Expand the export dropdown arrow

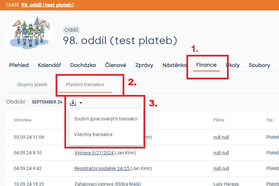[81, 103]
